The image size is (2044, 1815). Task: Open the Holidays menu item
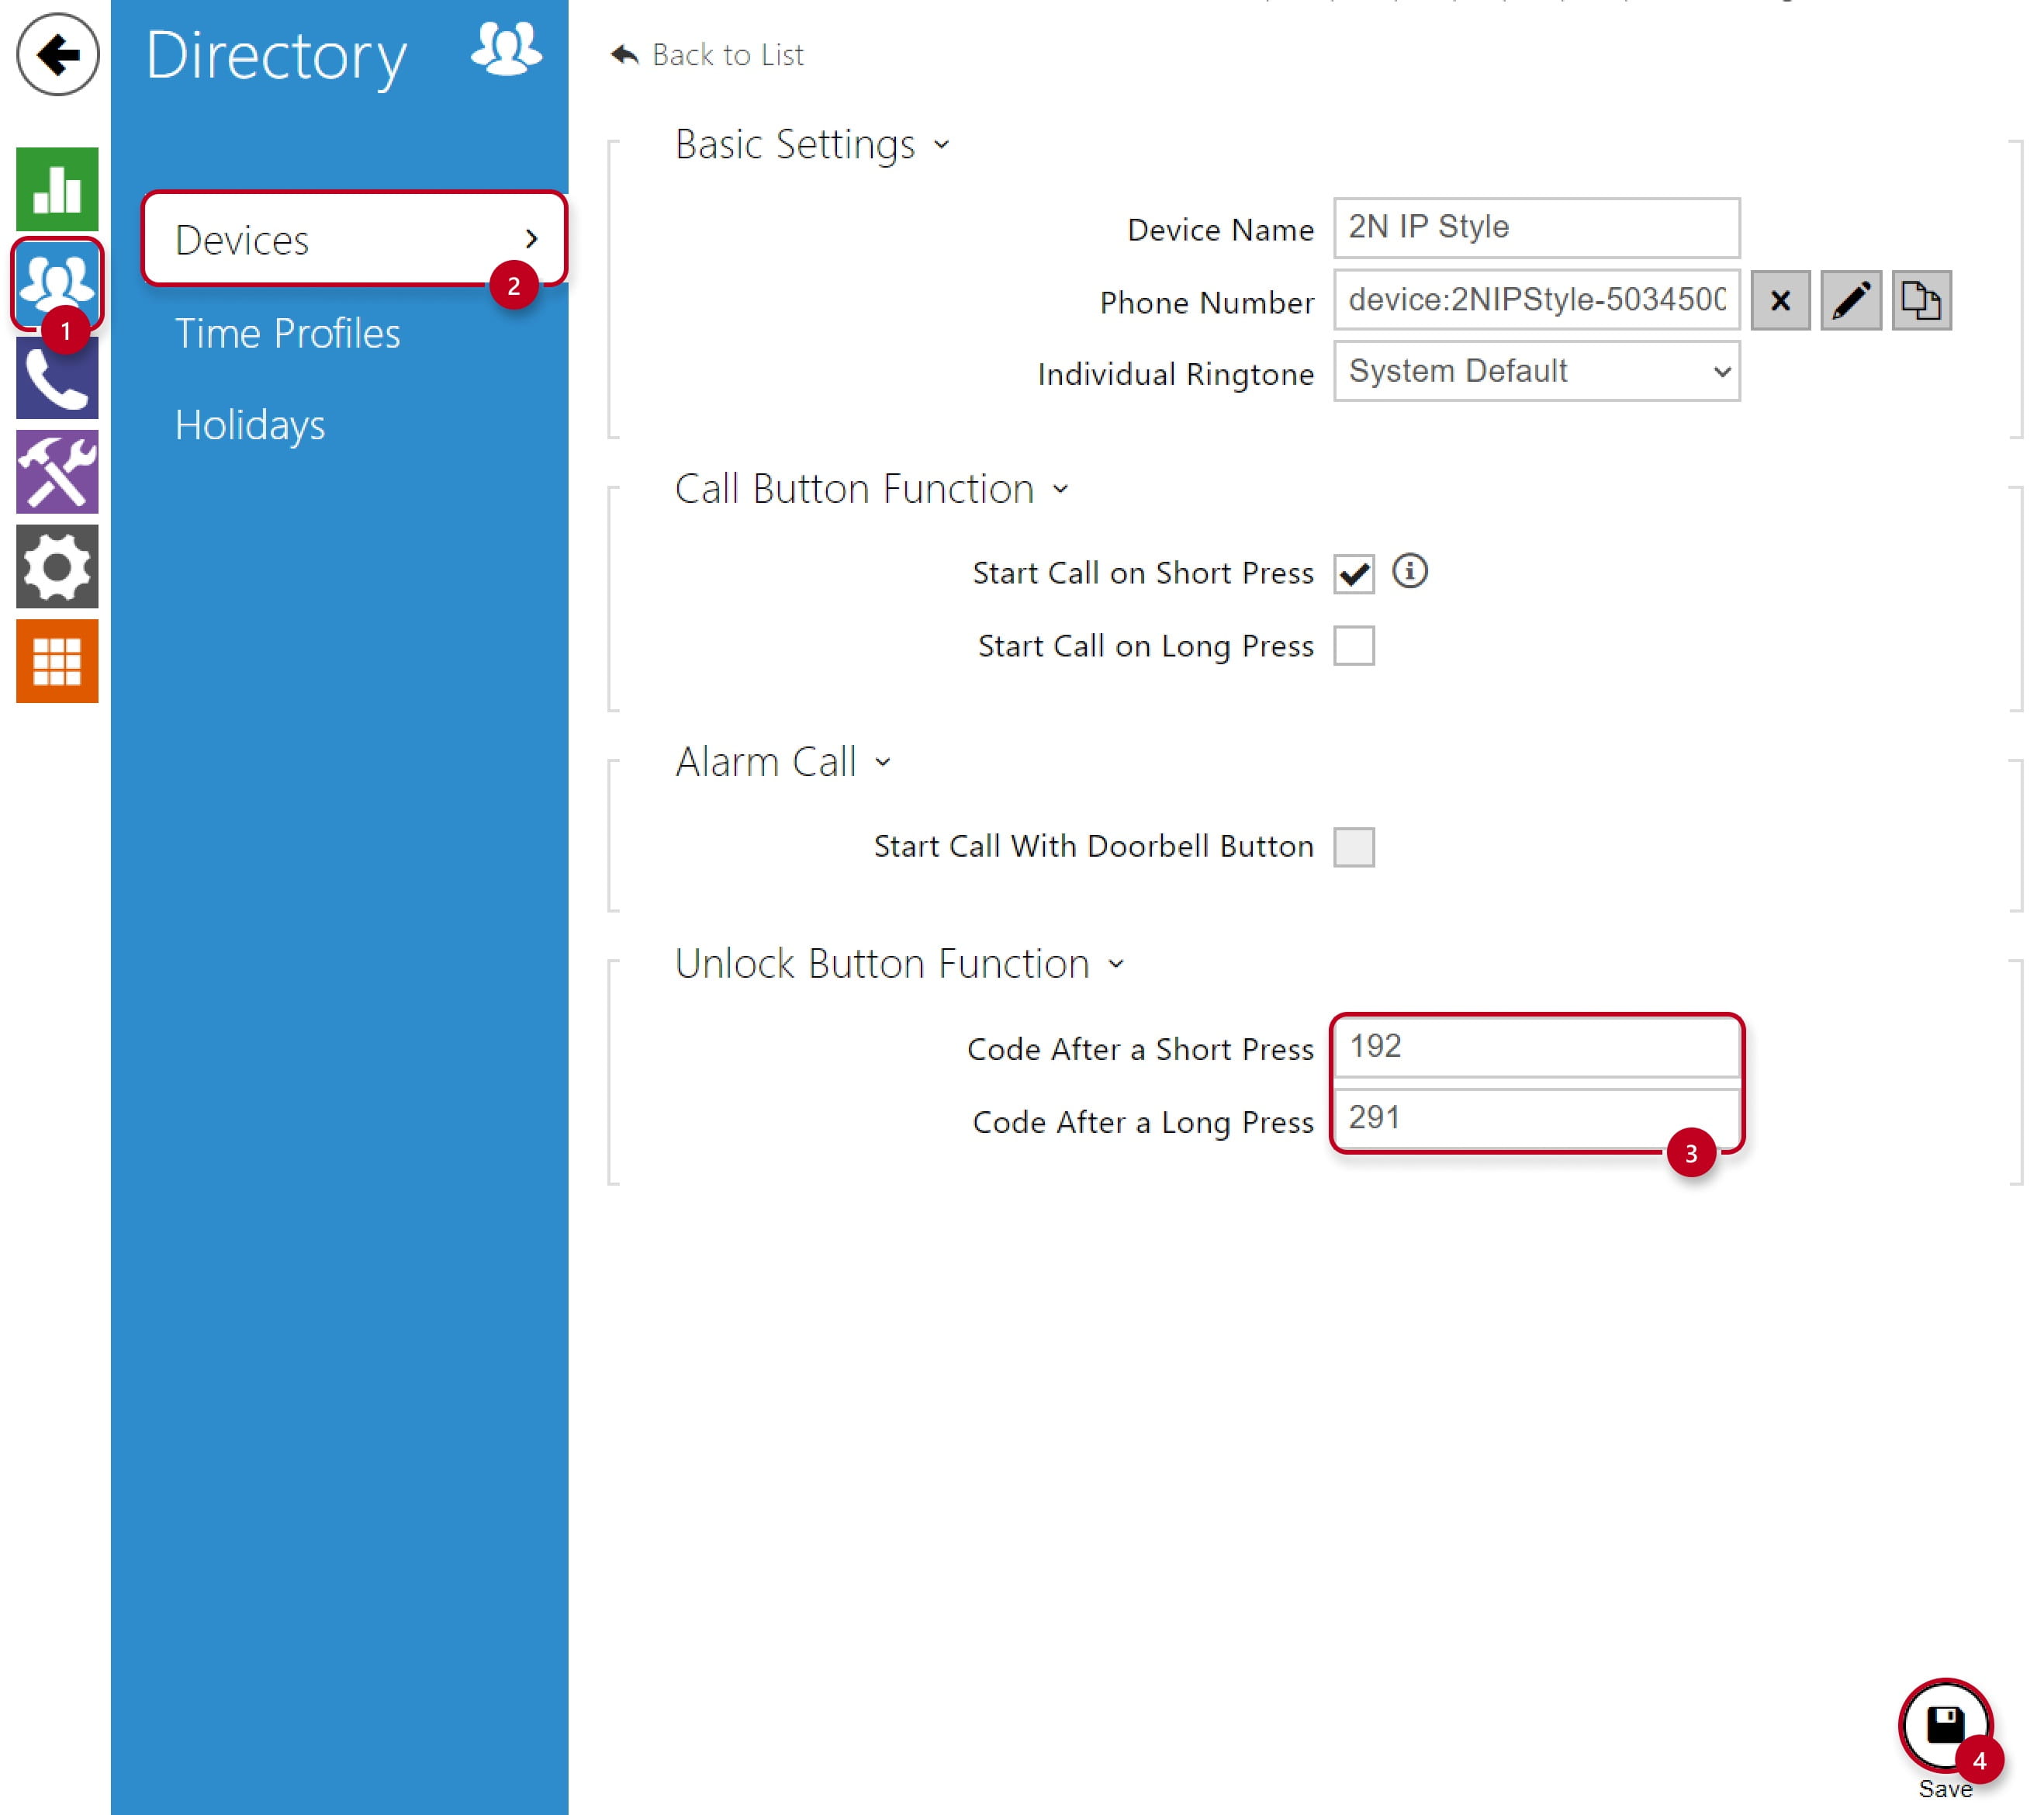250,425
